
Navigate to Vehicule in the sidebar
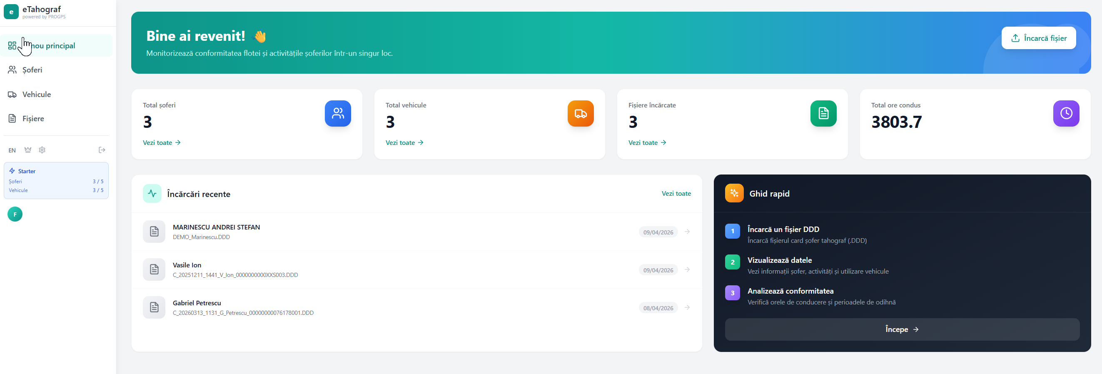pyautogui.click(x=36, y=95)
